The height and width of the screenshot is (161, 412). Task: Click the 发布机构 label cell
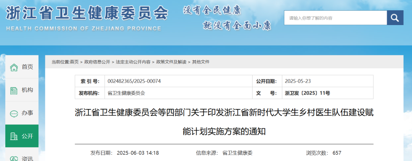click(90, 93)
